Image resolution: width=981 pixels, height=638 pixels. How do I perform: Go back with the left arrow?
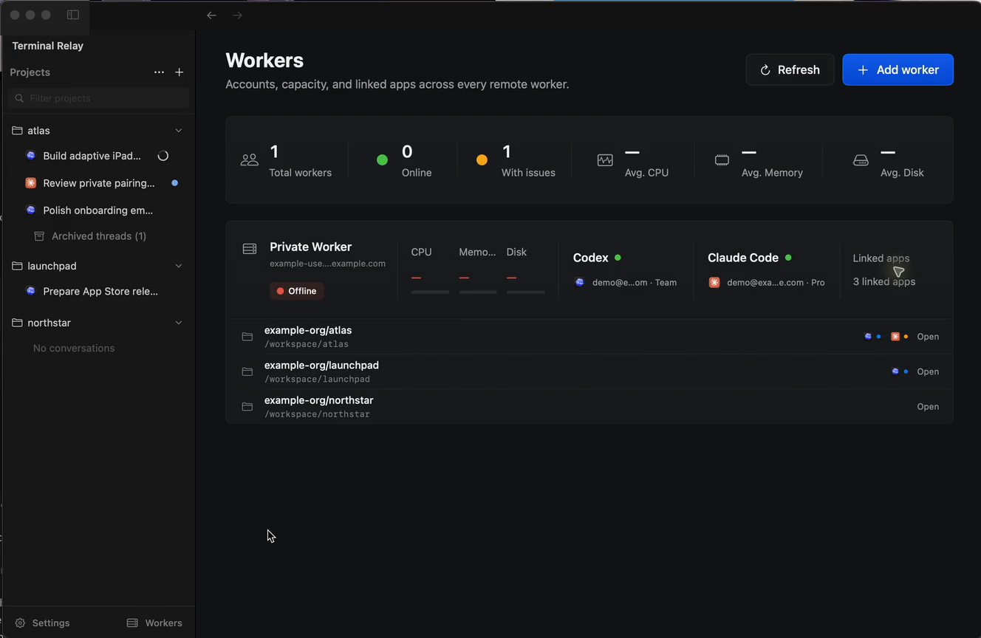pos(211,15)
